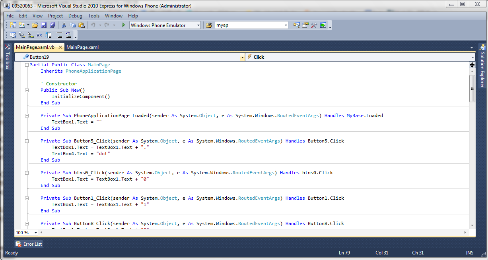The height and width of the screenshot is (260, 488).
Task: Open the Toolbox tools icon in toolbar
Action: (314, 25)
